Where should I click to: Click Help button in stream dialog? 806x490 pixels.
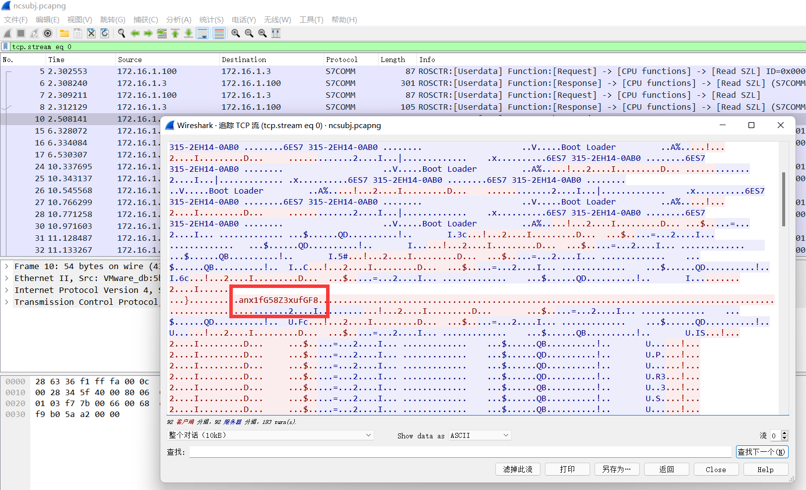click(x=766, y=470)
